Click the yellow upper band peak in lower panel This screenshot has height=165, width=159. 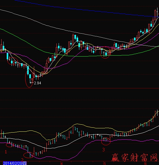pos(77,124)
